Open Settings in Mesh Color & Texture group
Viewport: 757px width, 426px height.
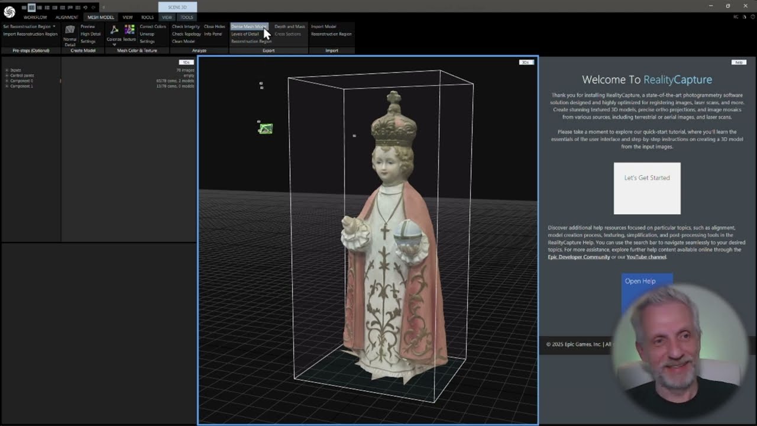[147, 41]
